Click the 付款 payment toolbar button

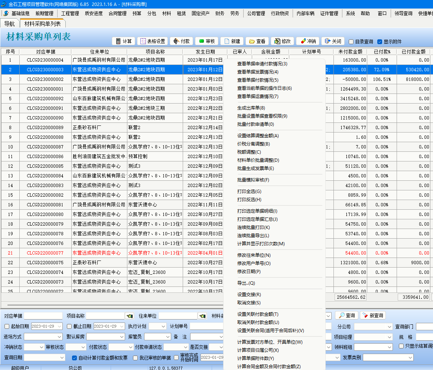click(182, 41)
